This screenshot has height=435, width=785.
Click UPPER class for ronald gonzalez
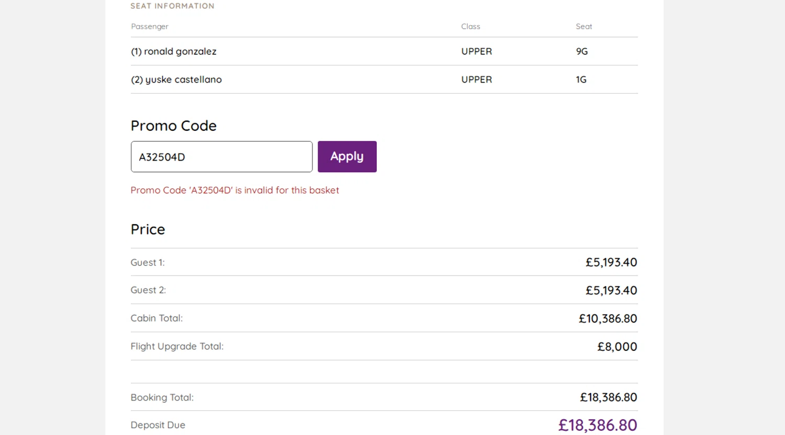point(477,51)
